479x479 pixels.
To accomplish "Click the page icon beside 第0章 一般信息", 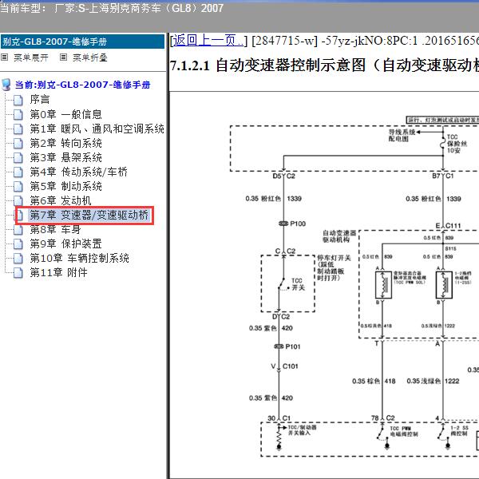I will (18, 114).
